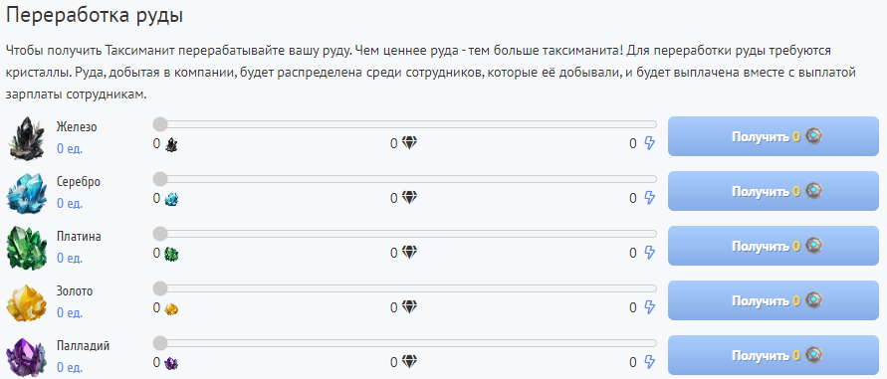
Task: Click the Железо slider handle
Action: (x=160, y=124)
